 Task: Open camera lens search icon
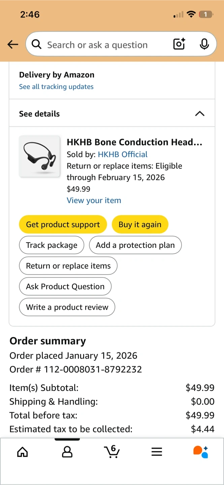coord(179,44)
